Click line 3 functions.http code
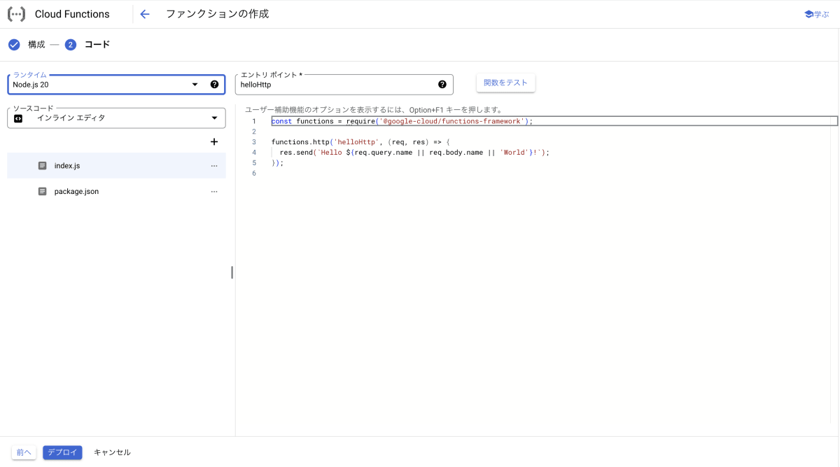This screenshot has height=467, width=840. 360,142
